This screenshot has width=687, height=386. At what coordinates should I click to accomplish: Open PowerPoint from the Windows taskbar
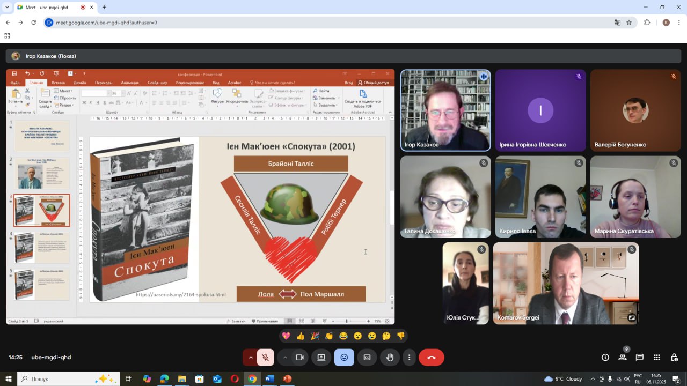pos(287,379)
